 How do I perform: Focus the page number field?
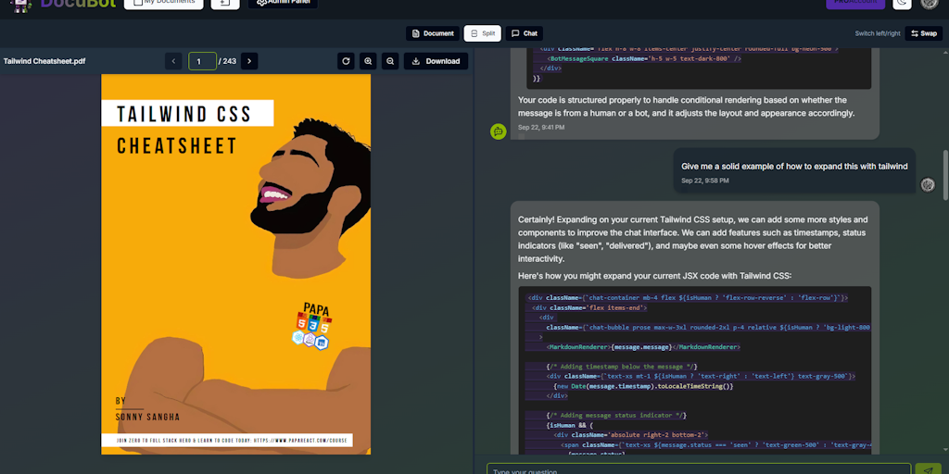click(x=202, y=61)
